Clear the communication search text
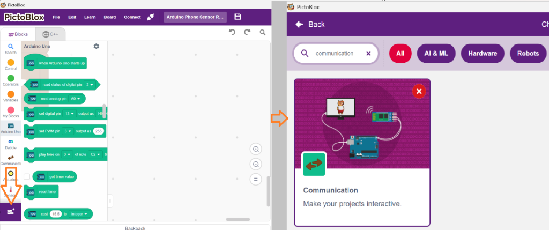Screen dimensions: 549x230 [368, 54]
